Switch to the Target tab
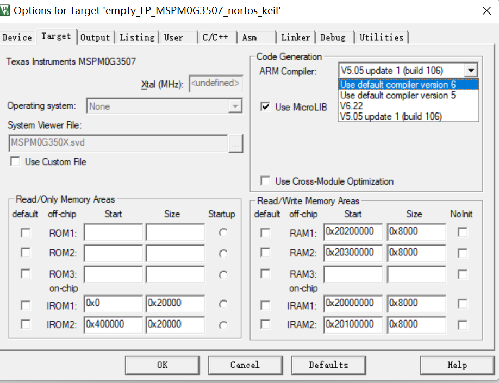The image size is (499, 383). [x=56, y=36]
